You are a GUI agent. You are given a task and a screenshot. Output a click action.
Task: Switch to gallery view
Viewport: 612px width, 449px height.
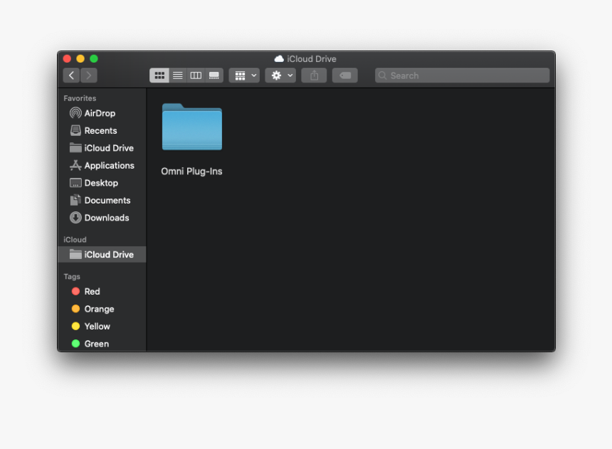tap(214, 75)
